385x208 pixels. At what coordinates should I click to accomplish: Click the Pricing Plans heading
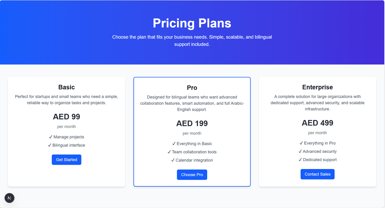(x=192, y=23)
